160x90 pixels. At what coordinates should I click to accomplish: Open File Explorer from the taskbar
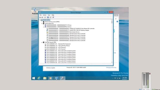pyautogui.click(x=45, y=78)
